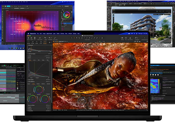This screenshot has width=175, height=122.
Task: Click the Before comparison icon
Action: click(x=122, y=38)
